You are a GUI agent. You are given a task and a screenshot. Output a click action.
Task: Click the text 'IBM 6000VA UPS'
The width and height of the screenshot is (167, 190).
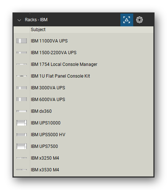(x=48, y=100)
